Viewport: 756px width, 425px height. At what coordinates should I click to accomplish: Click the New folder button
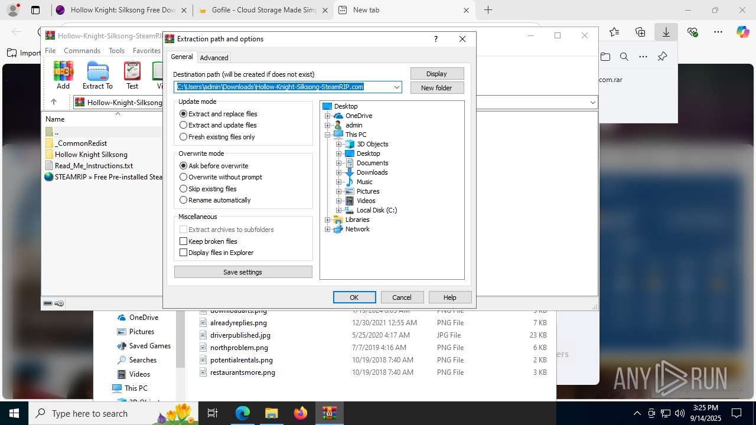(437, 88)
